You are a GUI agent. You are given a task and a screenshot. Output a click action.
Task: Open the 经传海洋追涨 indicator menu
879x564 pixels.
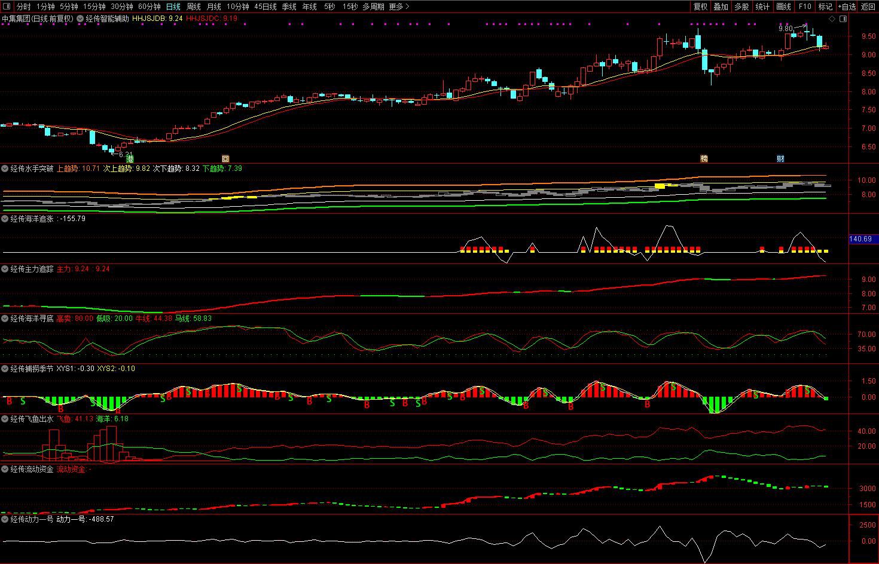5,219
